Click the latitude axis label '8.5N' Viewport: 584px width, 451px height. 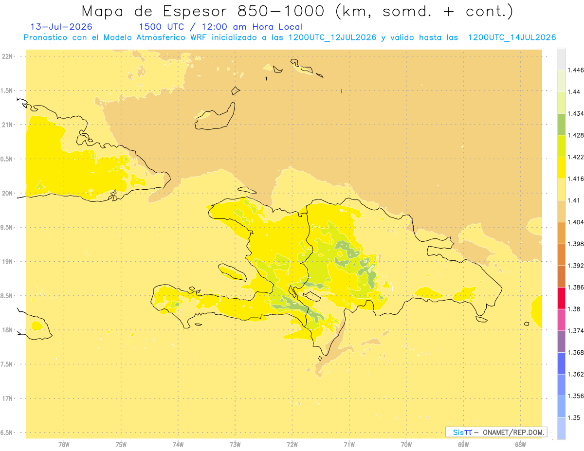7,296
